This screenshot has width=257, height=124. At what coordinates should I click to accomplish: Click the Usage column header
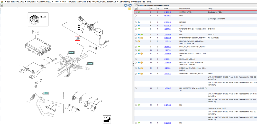click(x=232, y=9)
